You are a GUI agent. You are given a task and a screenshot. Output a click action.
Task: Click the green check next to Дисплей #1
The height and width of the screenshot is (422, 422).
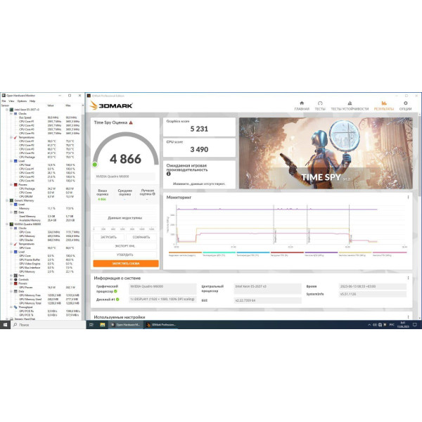117,300
